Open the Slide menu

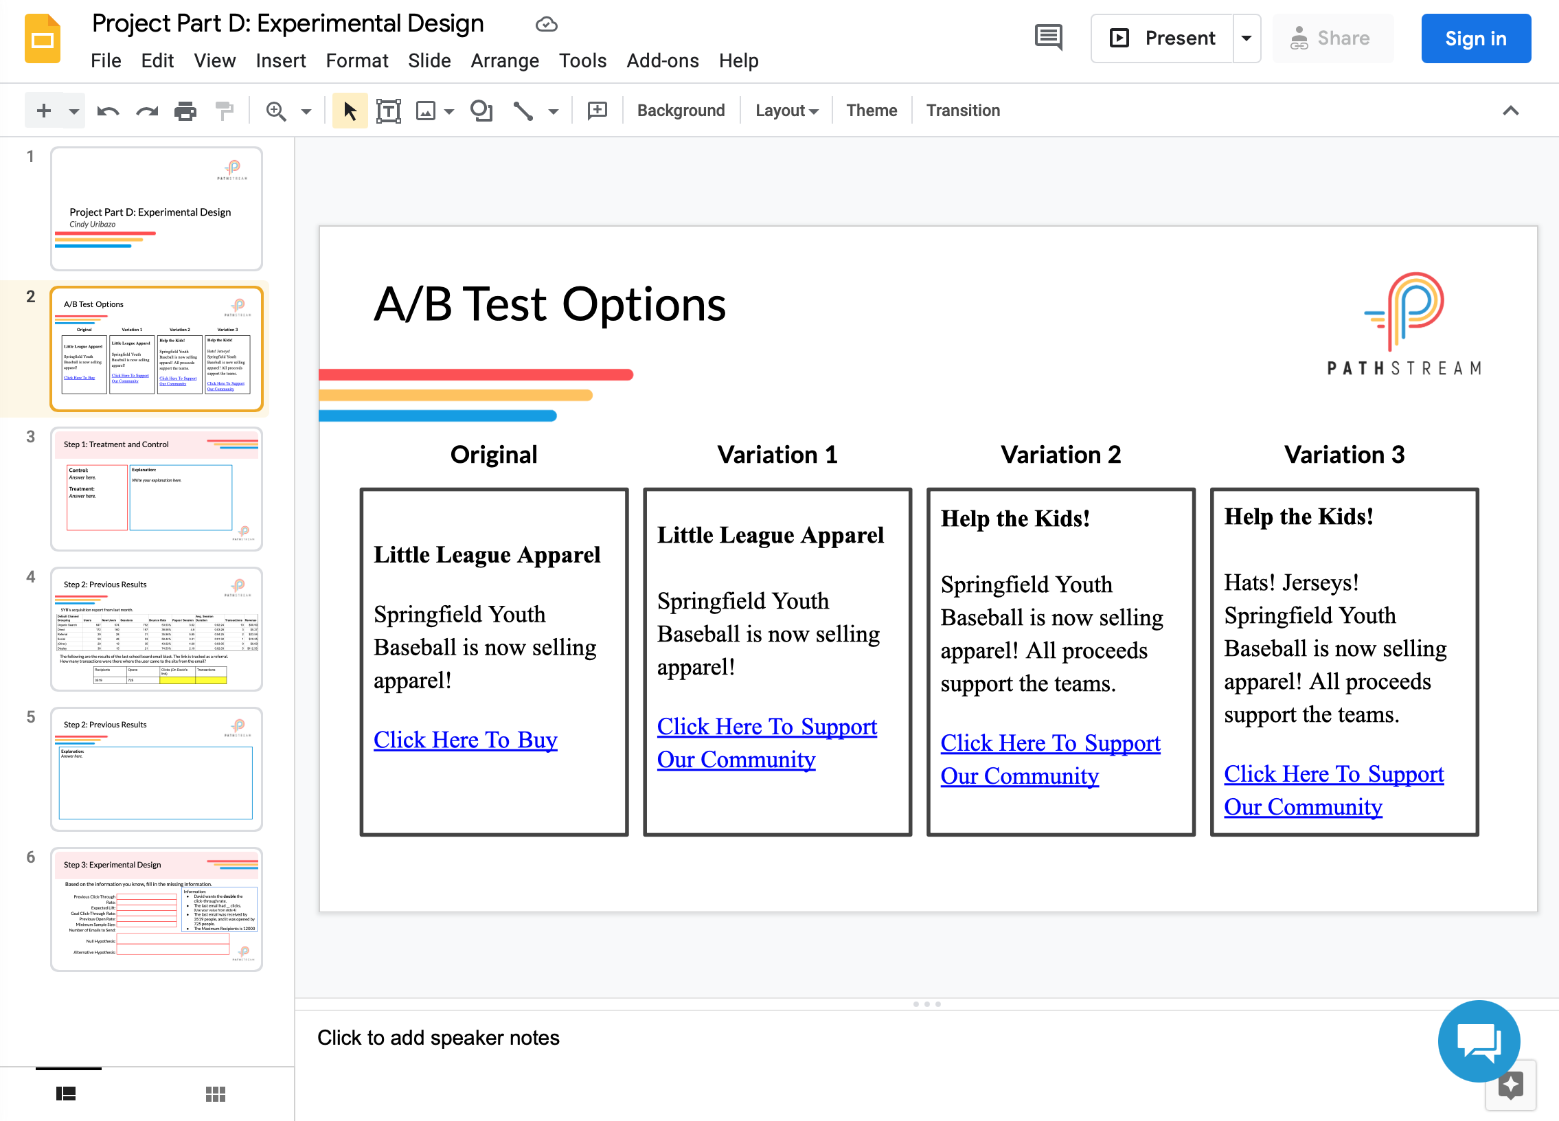pos(429,60)
